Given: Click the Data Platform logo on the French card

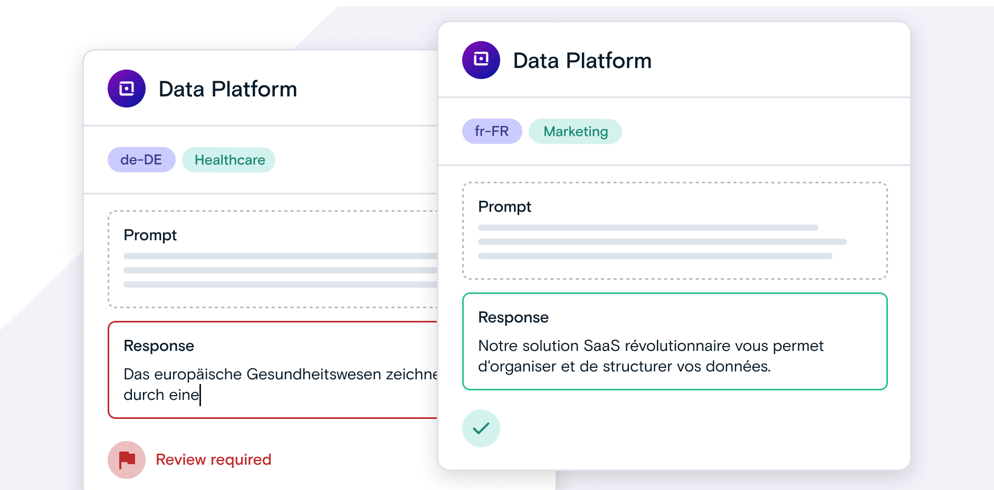Looking at the screenshot, I should [481, 60].
